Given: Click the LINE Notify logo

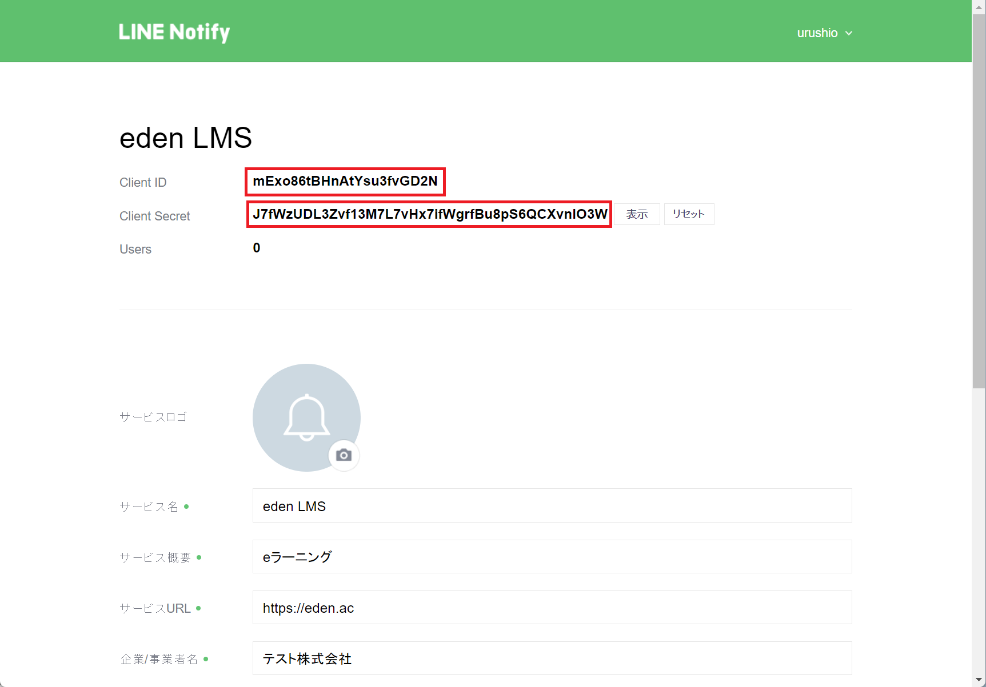Looking at the screenshot, I should click(174, 33).
